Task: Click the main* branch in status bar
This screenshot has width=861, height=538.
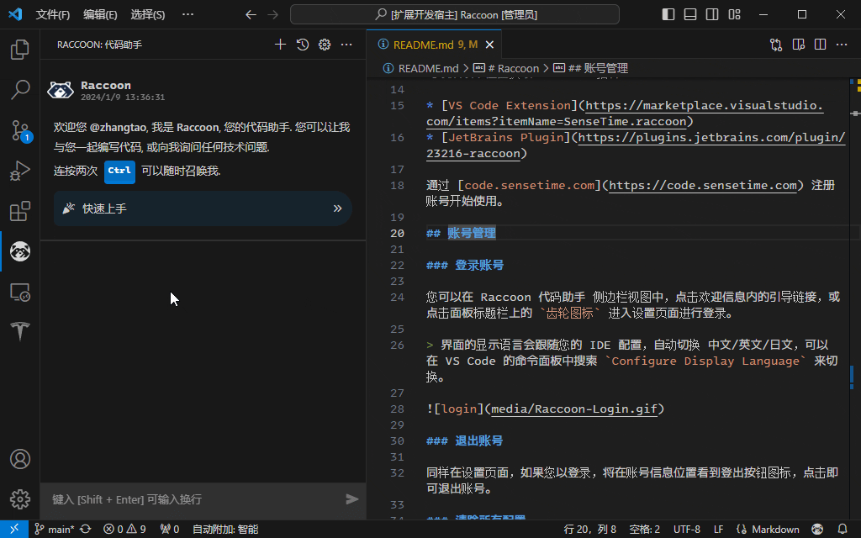Action: click(55, 530)
